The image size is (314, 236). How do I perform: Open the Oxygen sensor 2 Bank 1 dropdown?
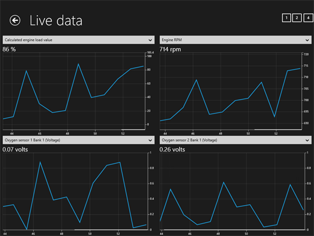click(x=235, y=140)
